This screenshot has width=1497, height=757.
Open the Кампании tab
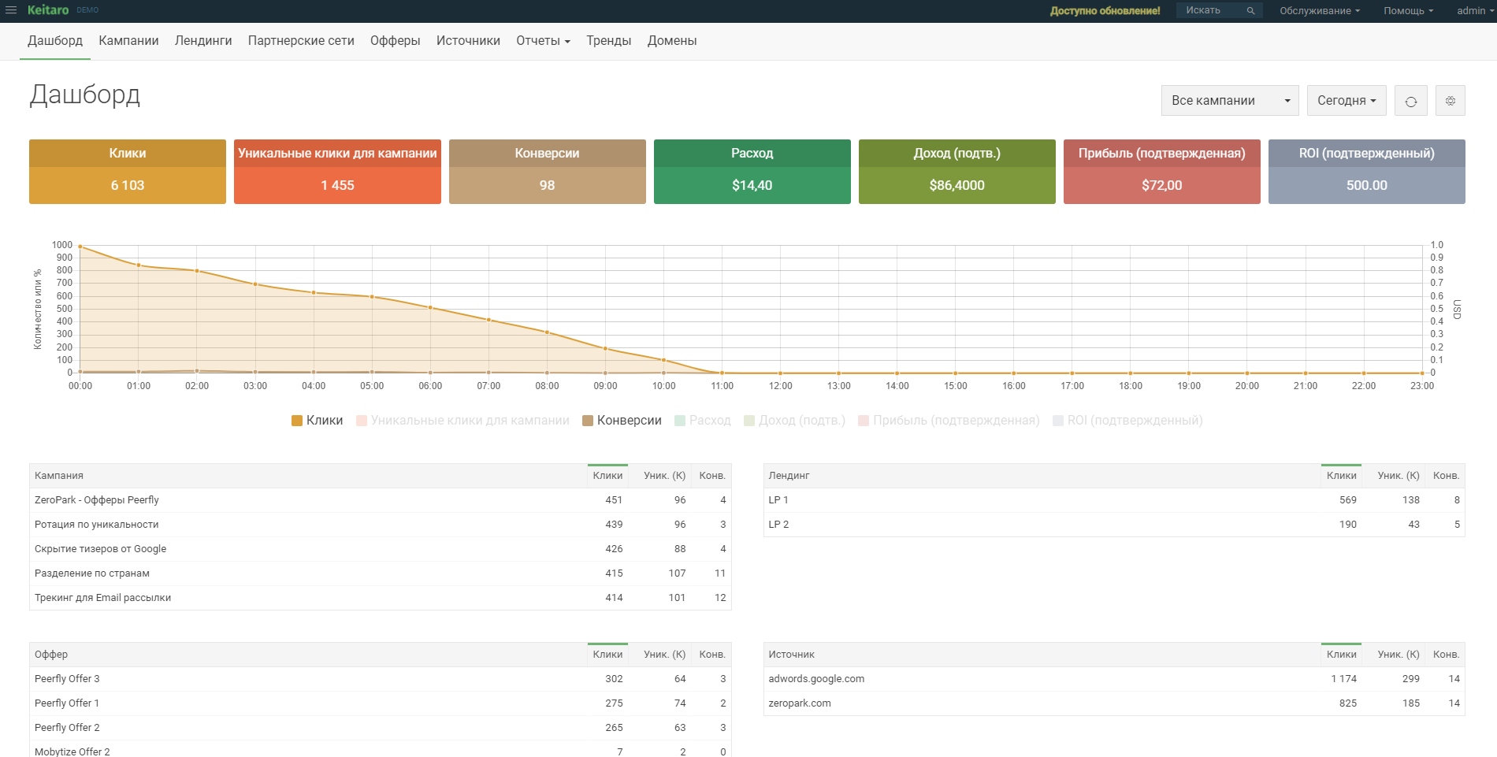pyautogui.click(x=128, y=41)
